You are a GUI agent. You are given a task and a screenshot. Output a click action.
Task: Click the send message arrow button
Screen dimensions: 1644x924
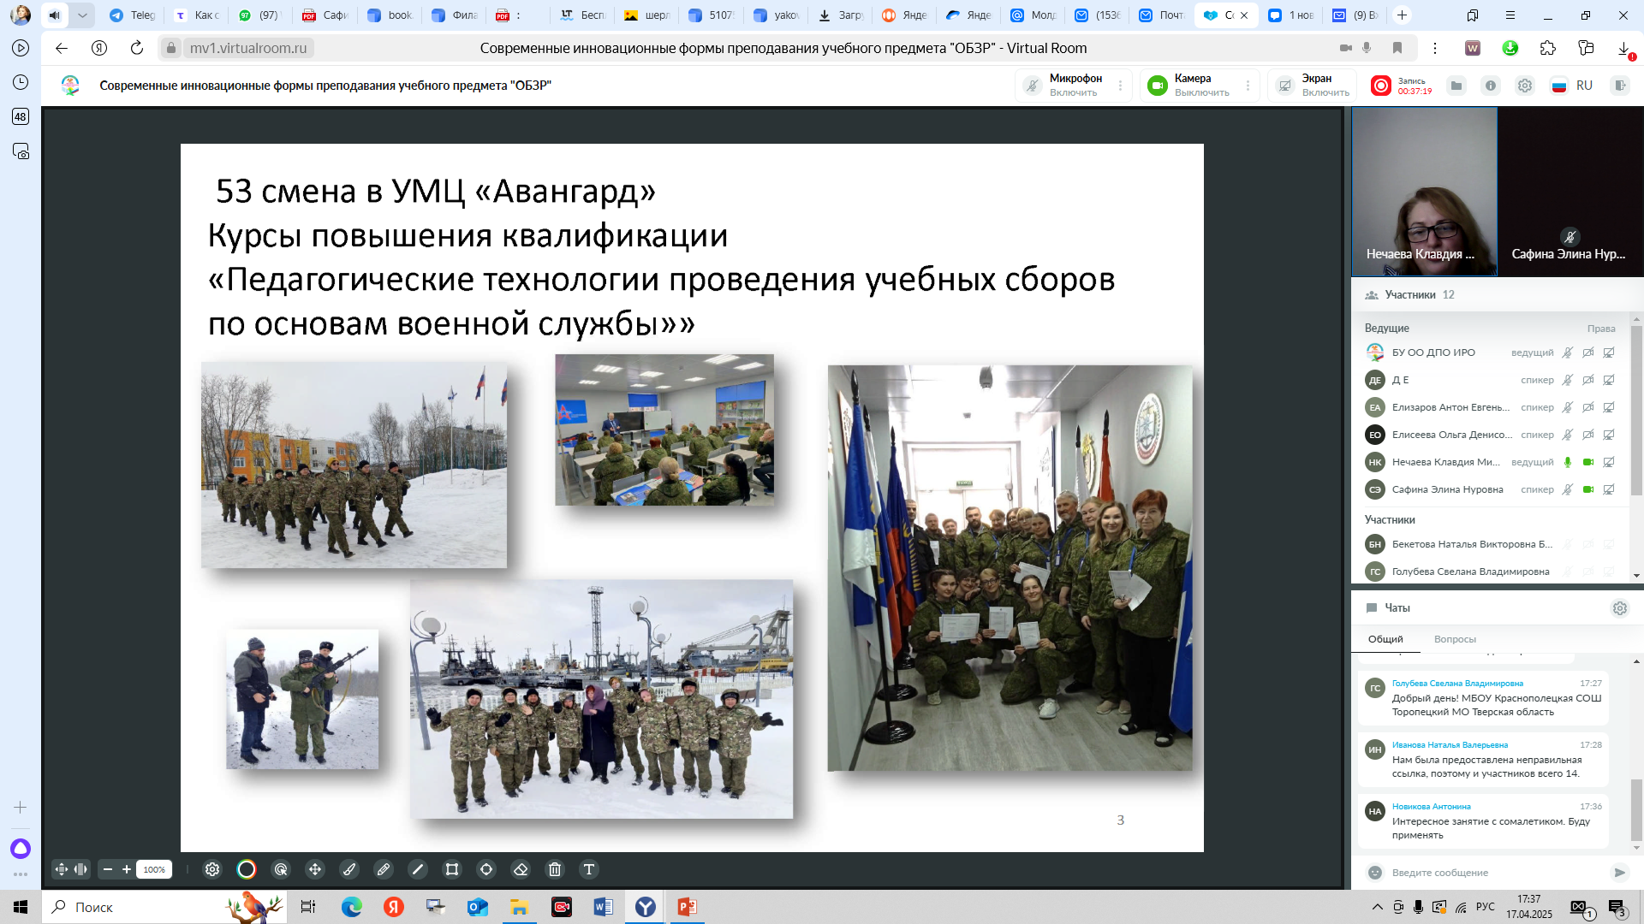tap(1619, 873)
